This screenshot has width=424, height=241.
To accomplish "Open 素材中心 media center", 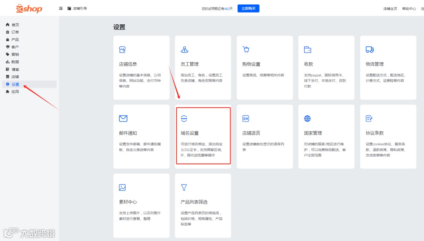I will tap(141, 206).
